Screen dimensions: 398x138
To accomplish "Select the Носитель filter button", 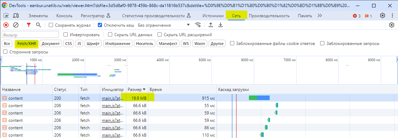I will tap(145, 44).
